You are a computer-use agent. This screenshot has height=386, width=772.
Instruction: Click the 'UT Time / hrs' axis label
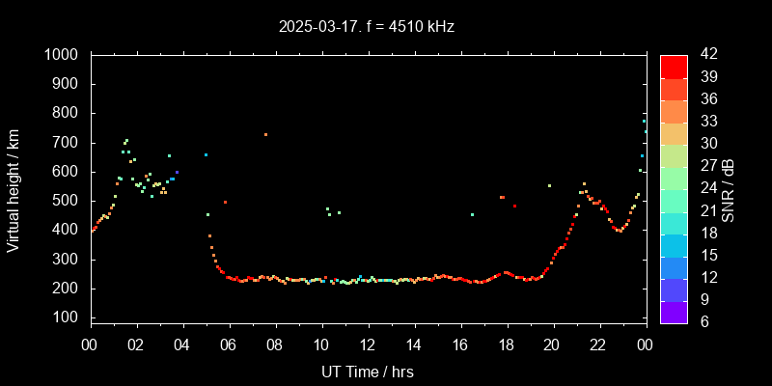(x=368, y=372)
